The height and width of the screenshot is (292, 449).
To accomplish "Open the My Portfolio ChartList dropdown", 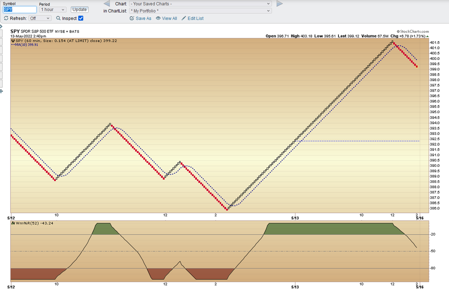I will [x=200, y=11].
